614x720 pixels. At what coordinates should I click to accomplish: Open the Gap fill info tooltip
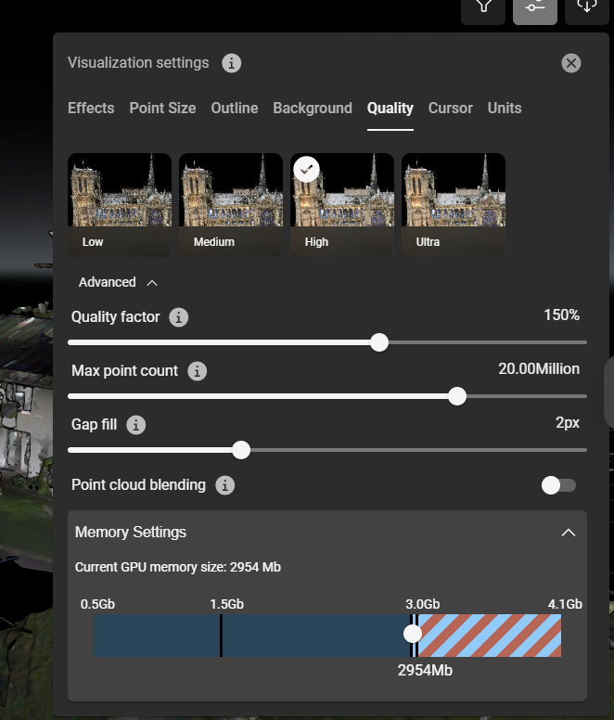click(136, 425)
